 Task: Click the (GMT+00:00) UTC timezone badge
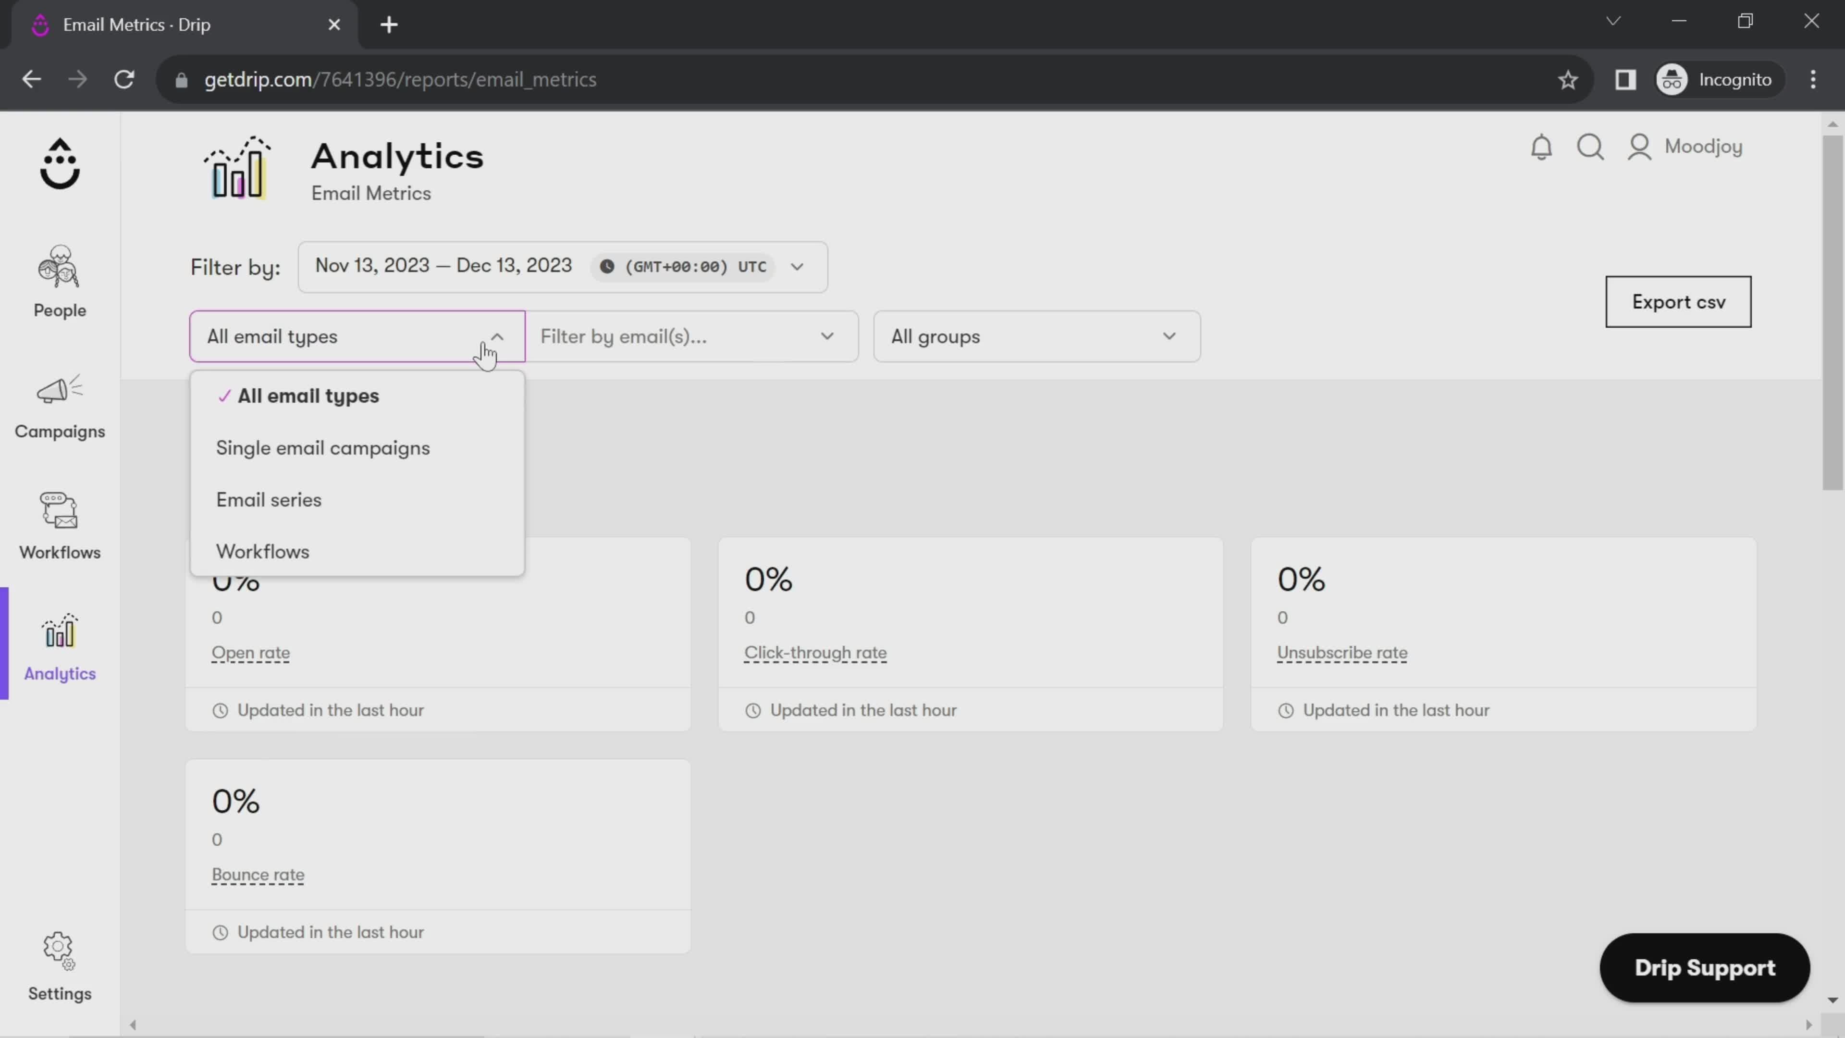(683, 267)
